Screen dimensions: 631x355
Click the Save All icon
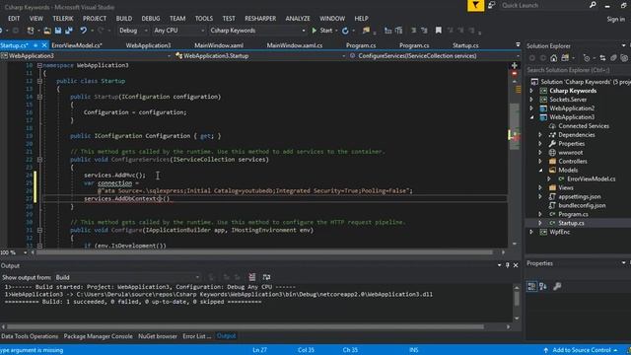[x=69, y=31]
